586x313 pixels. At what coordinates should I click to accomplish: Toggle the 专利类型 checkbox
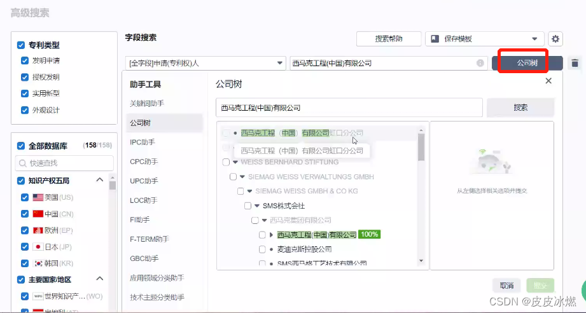point(21,45)
